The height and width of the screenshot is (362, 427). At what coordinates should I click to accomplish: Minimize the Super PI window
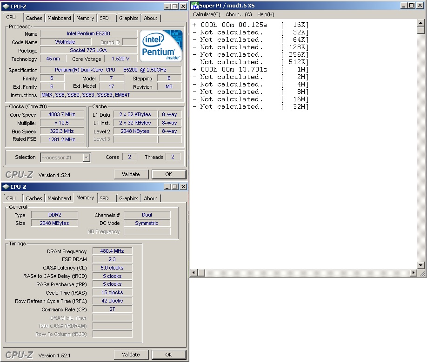[x=404, y=6]
